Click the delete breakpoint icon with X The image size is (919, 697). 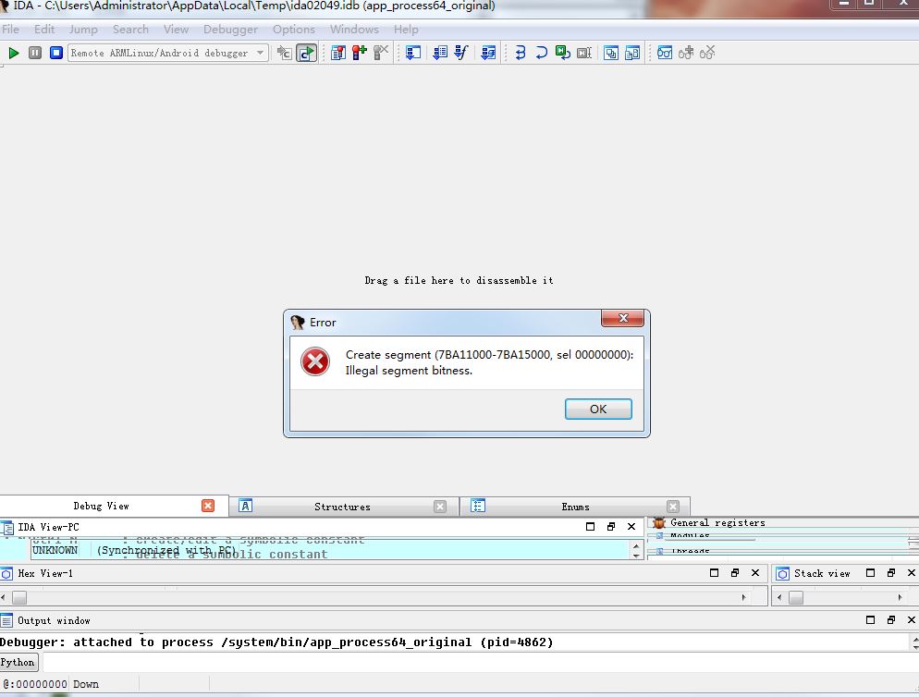pyautogui.click(x=381, y=53)
